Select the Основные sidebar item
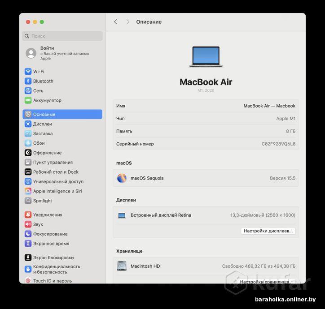 pyautogui.click(x=62, y=114)
